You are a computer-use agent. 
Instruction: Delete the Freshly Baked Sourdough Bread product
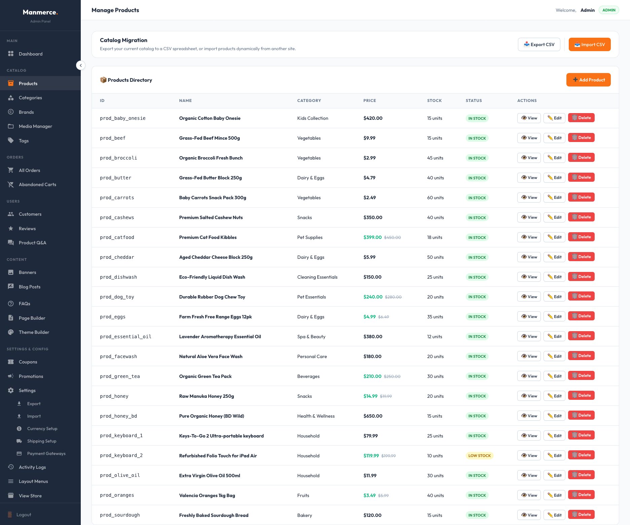581,515
